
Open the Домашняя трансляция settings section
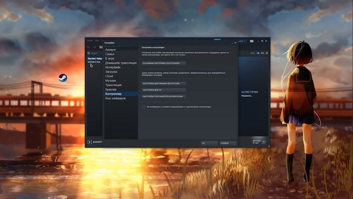[121, 63]
